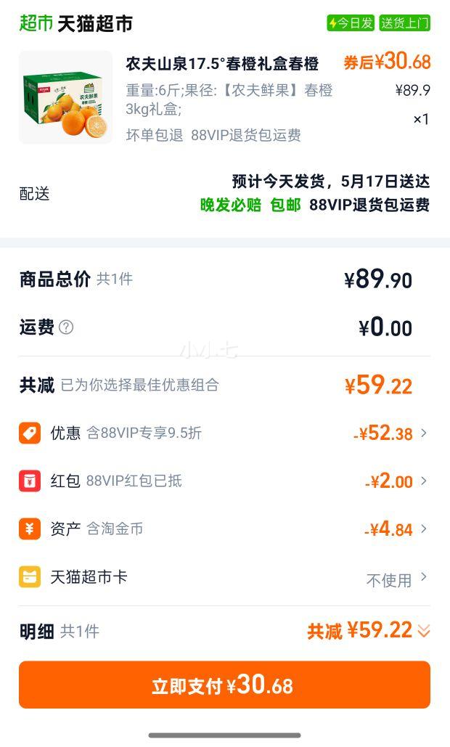450x747 pixels.
Task: Tap the orange yen 资产 icon
Action: (x=30, y=528)
